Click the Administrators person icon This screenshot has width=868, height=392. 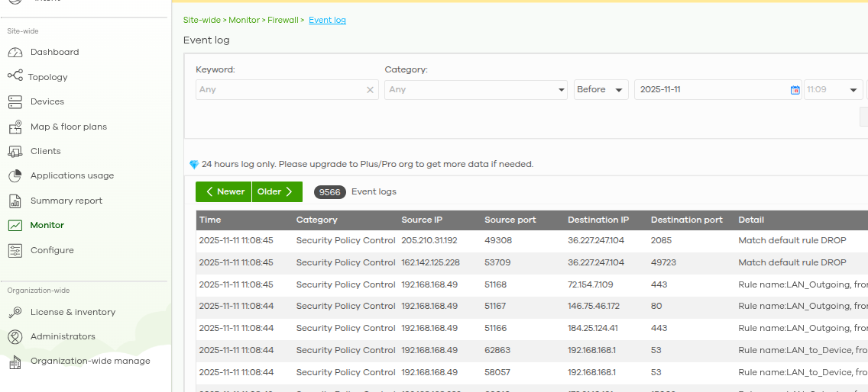15,337
